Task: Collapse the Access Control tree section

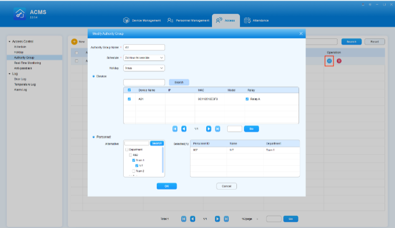Action: point(9,42)
